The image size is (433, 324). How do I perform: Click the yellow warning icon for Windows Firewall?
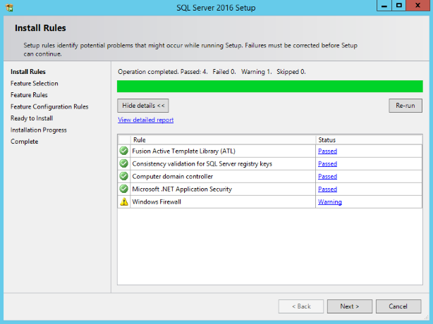(124, 201)
